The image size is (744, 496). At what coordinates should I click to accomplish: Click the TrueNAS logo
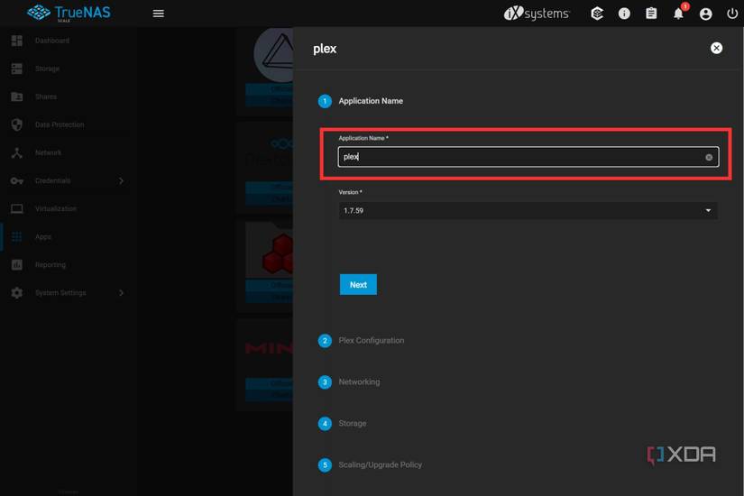coord(69,13)
